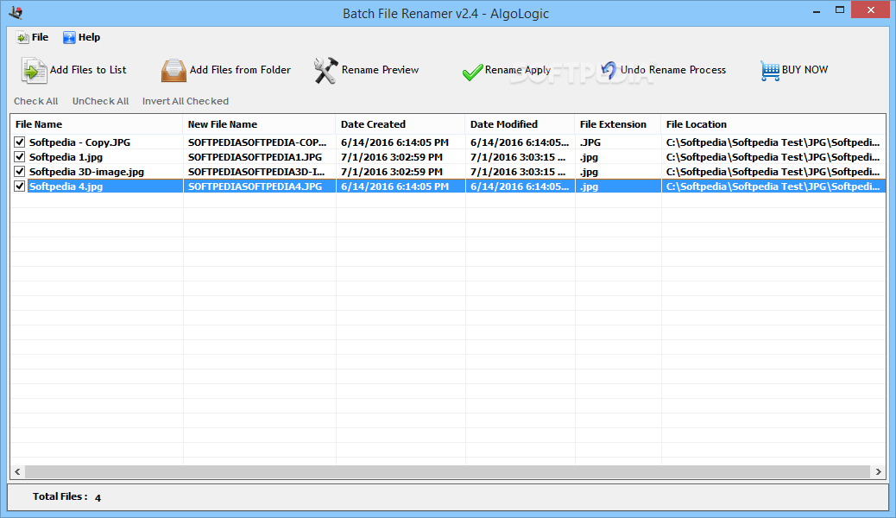896x518 pixels.
Task: Click the File menu icon
Action: click(x=22, y=38)
